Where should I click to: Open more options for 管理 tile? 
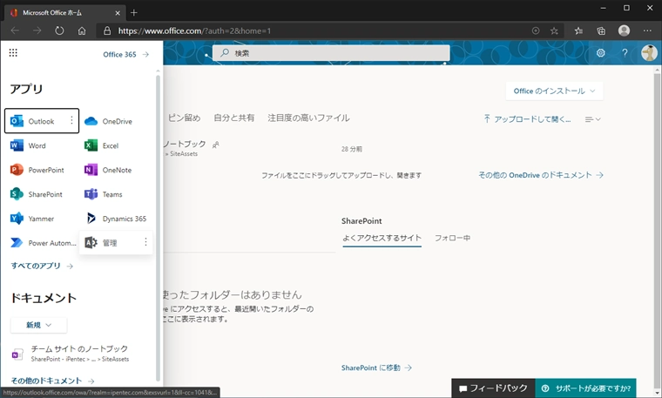[145, 242]
